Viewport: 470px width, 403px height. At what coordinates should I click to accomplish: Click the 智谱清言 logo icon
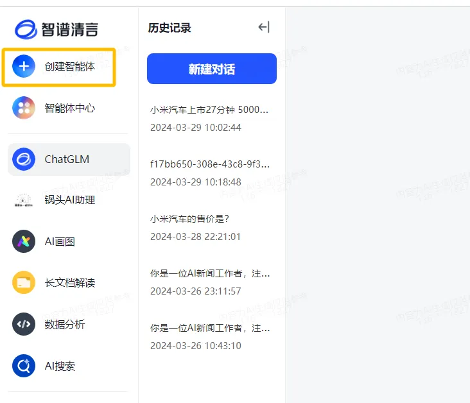point(26,30)
